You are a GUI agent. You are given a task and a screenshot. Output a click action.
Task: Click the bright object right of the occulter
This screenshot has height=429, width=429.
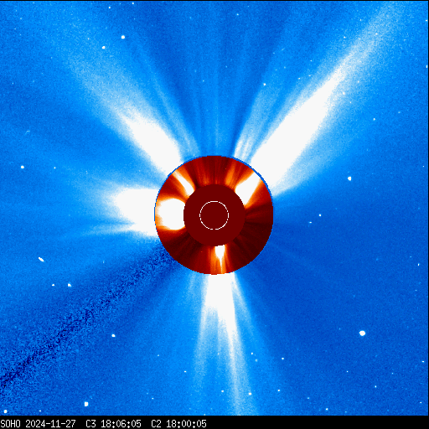[349, 178]
